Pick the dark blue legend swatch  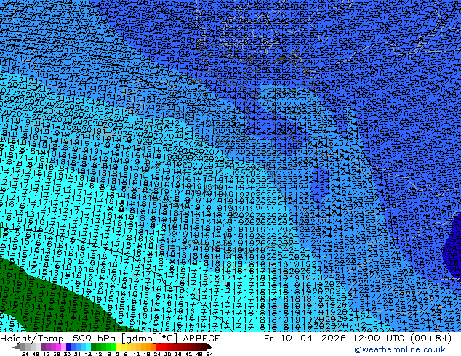click(68, 347)
